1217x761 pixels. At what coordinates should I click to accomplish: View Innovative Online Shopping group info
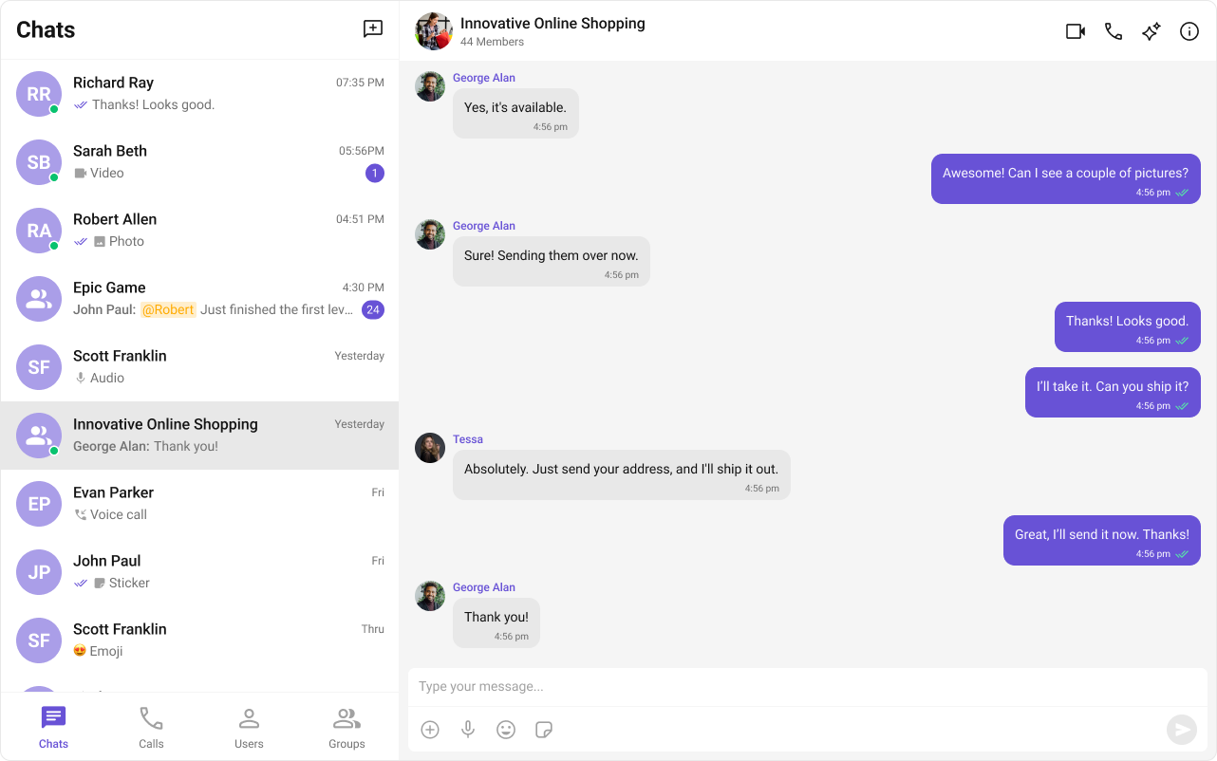click(1189, 30)
